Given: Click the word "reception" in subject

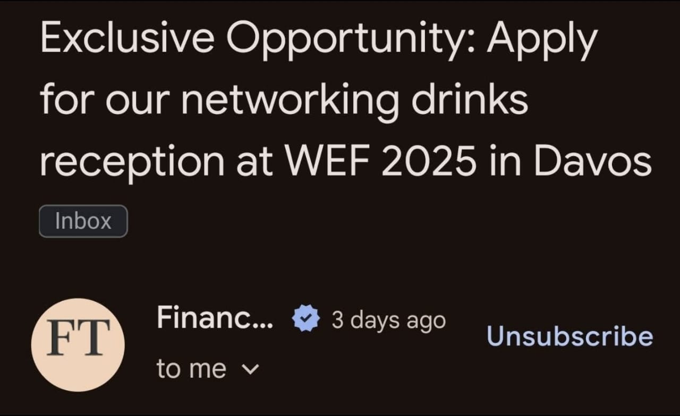Looking at the screenshot, I should 132,163.
